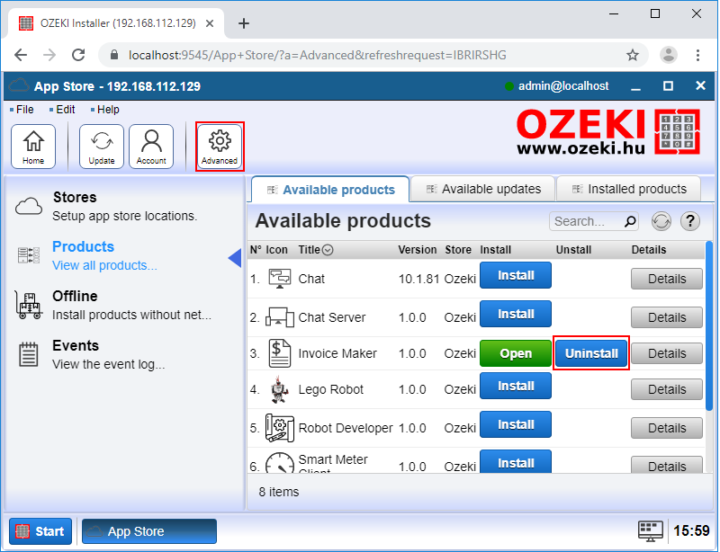Open the Advanced gear settings
Viewport: 720px width, 552px height.
(x=220, y=147)
